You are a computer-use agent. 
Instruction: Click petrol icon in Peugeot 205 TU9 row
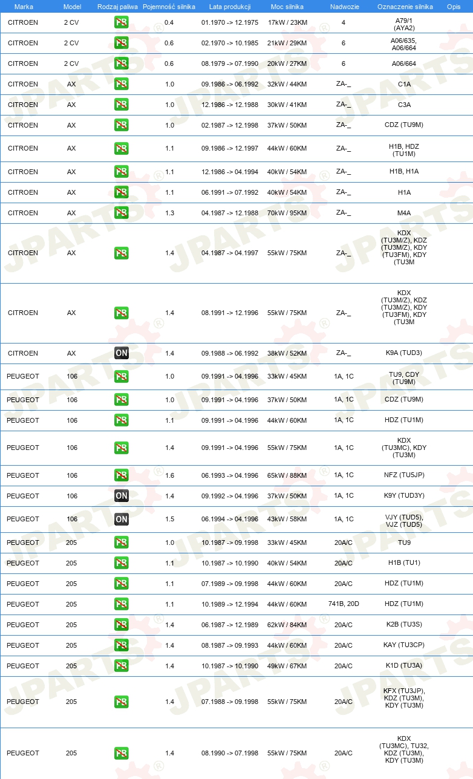122,543
